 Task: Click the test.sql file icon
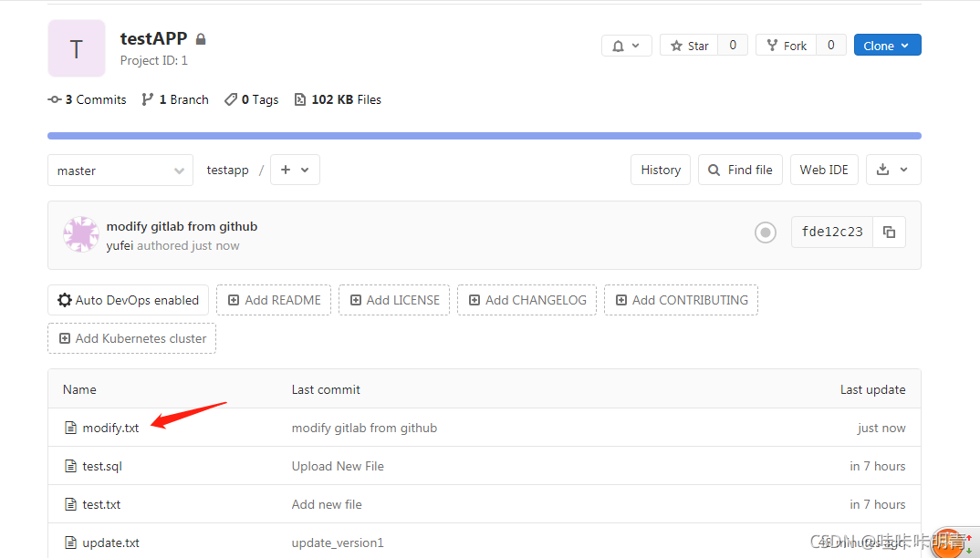point(70,466)
